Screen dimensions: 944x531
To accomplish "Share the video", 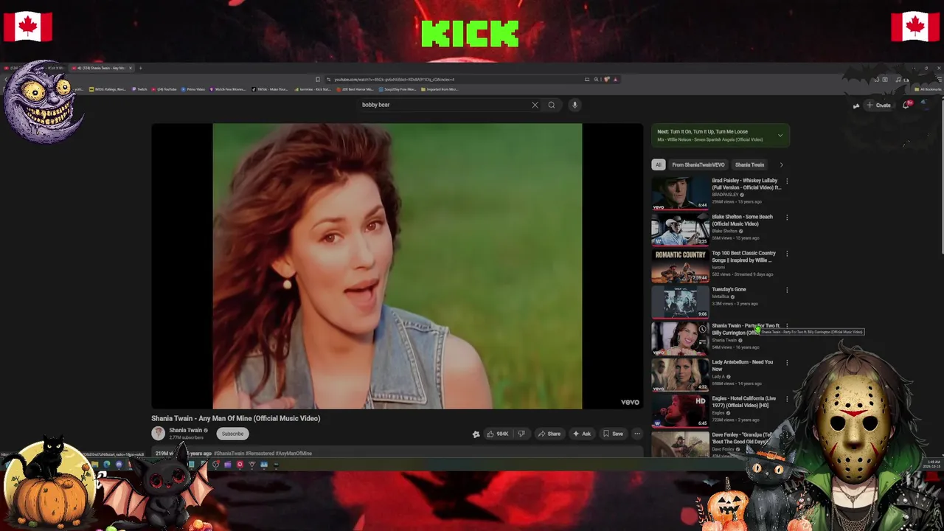I will [x=549, y=434].
